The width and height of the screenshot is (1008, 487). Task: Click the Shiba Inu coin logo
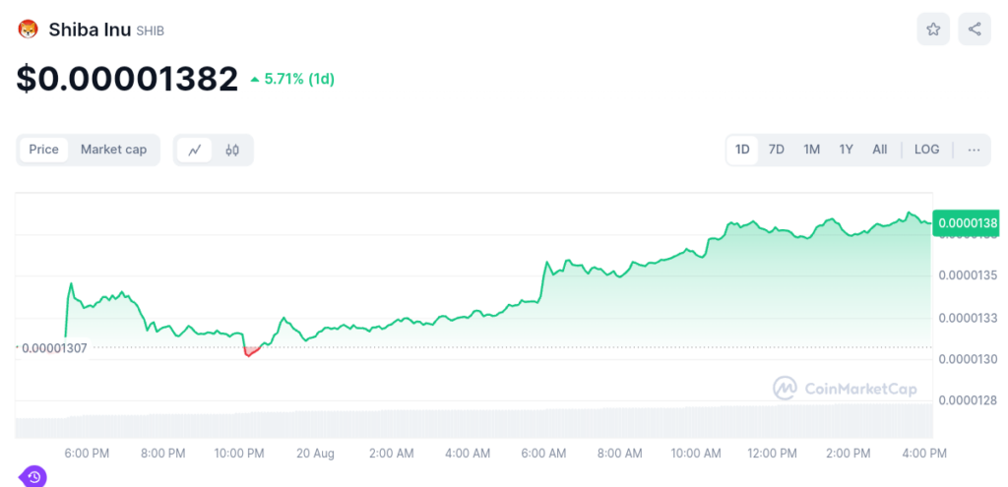28,29
